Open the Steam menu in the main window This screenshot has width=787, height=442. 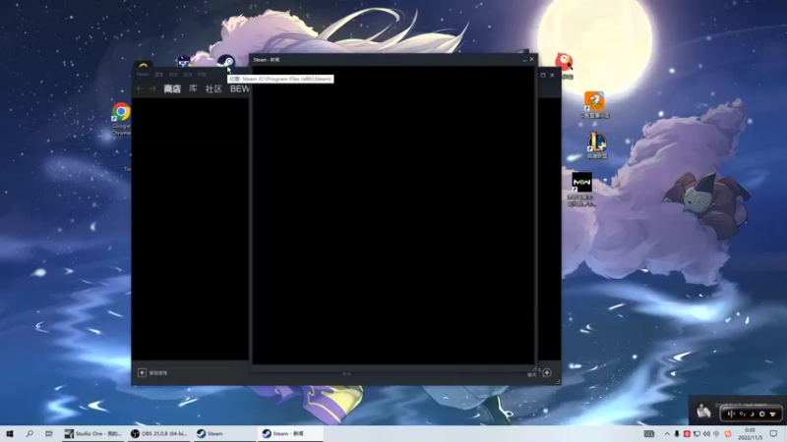[x=143, y=75]
